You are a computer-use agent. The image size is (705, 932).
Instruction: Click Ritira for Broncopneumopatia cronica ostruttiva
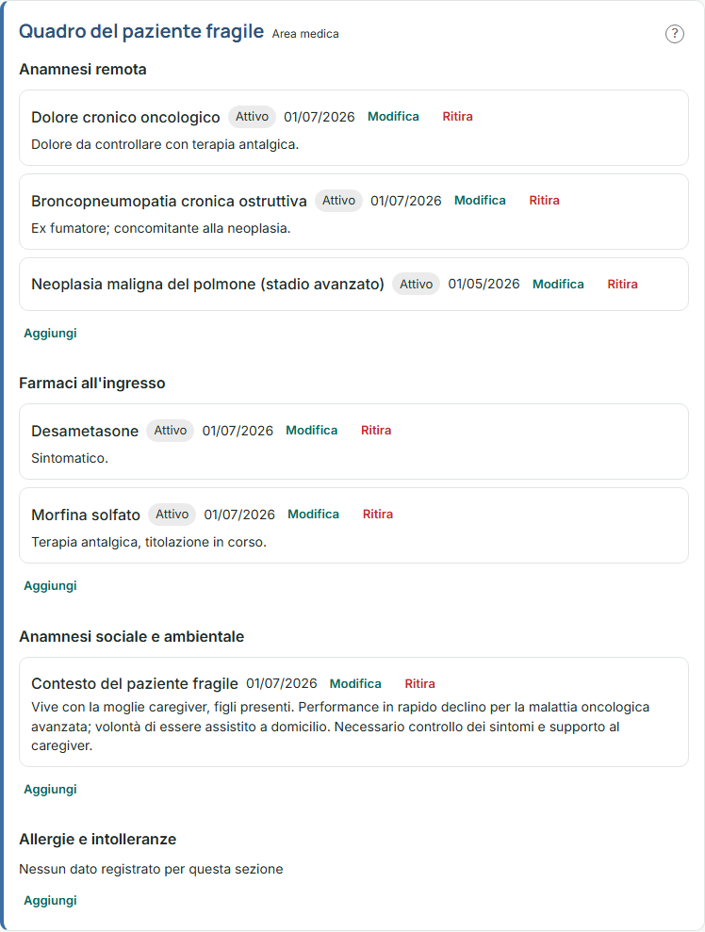[544, 201]
